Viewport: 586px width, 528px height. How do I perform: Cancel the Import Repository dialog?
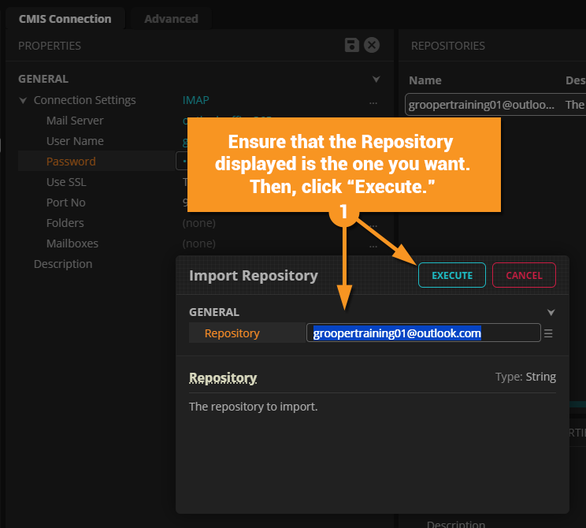[x=524, y=275]
